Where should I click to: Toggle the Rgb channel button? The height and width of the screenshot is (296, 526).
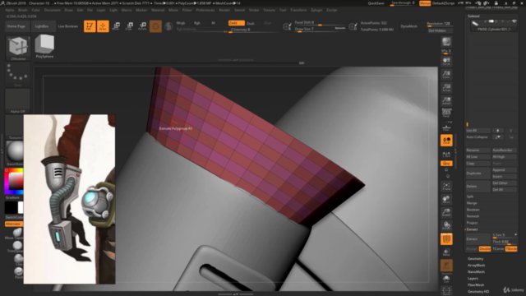pos(197,23)
